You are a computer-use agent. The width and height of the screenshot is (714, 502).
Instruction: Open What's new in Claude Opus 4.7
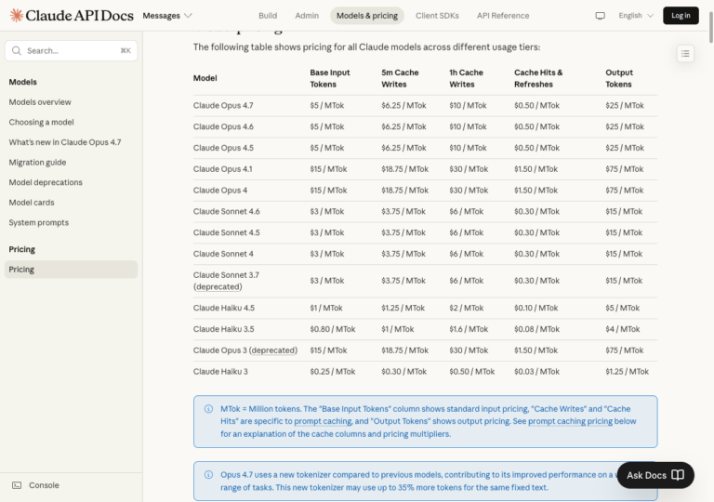[x=65, y=142]
